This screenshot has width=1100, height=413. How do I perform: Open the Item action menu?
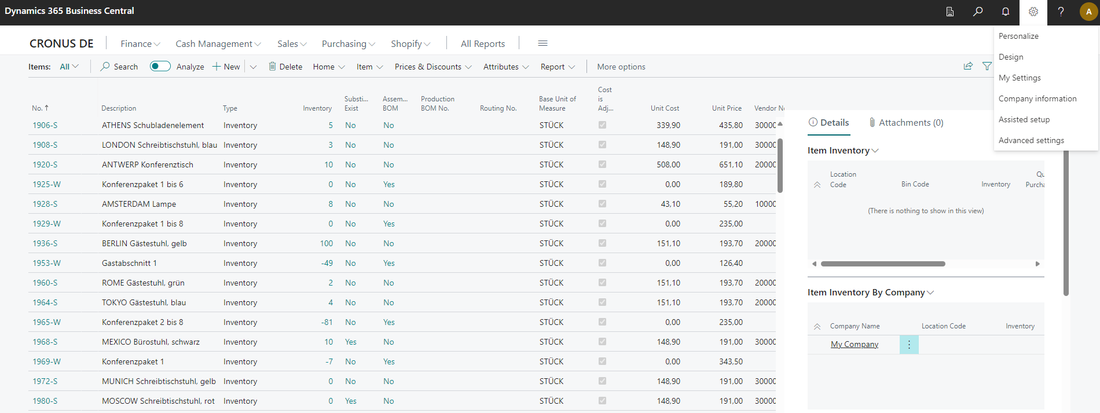(369, 67)
